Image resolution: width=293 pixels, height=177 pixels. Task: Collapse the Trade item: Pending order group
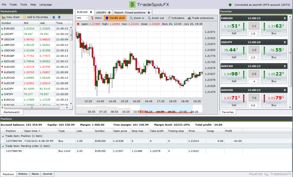tap(3, 146)
